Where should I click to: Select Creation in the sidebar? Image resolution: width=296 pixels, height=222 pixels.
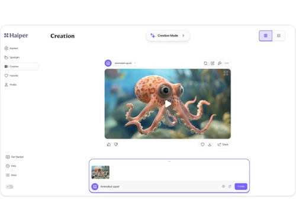click(x=20, y=66)
